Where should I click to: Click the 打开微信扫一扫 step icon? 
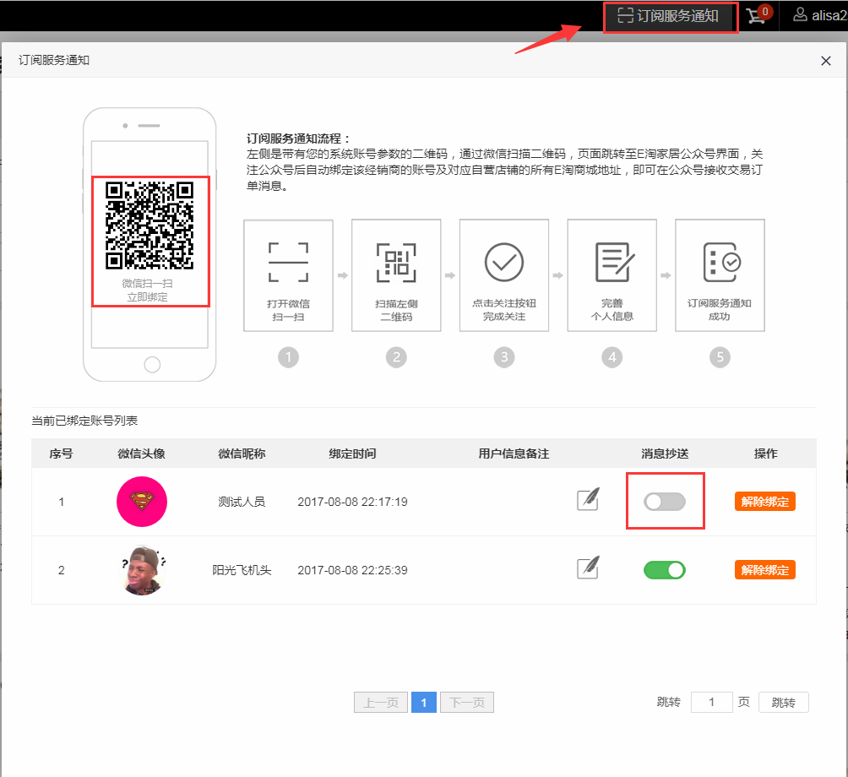pos(288,263)
